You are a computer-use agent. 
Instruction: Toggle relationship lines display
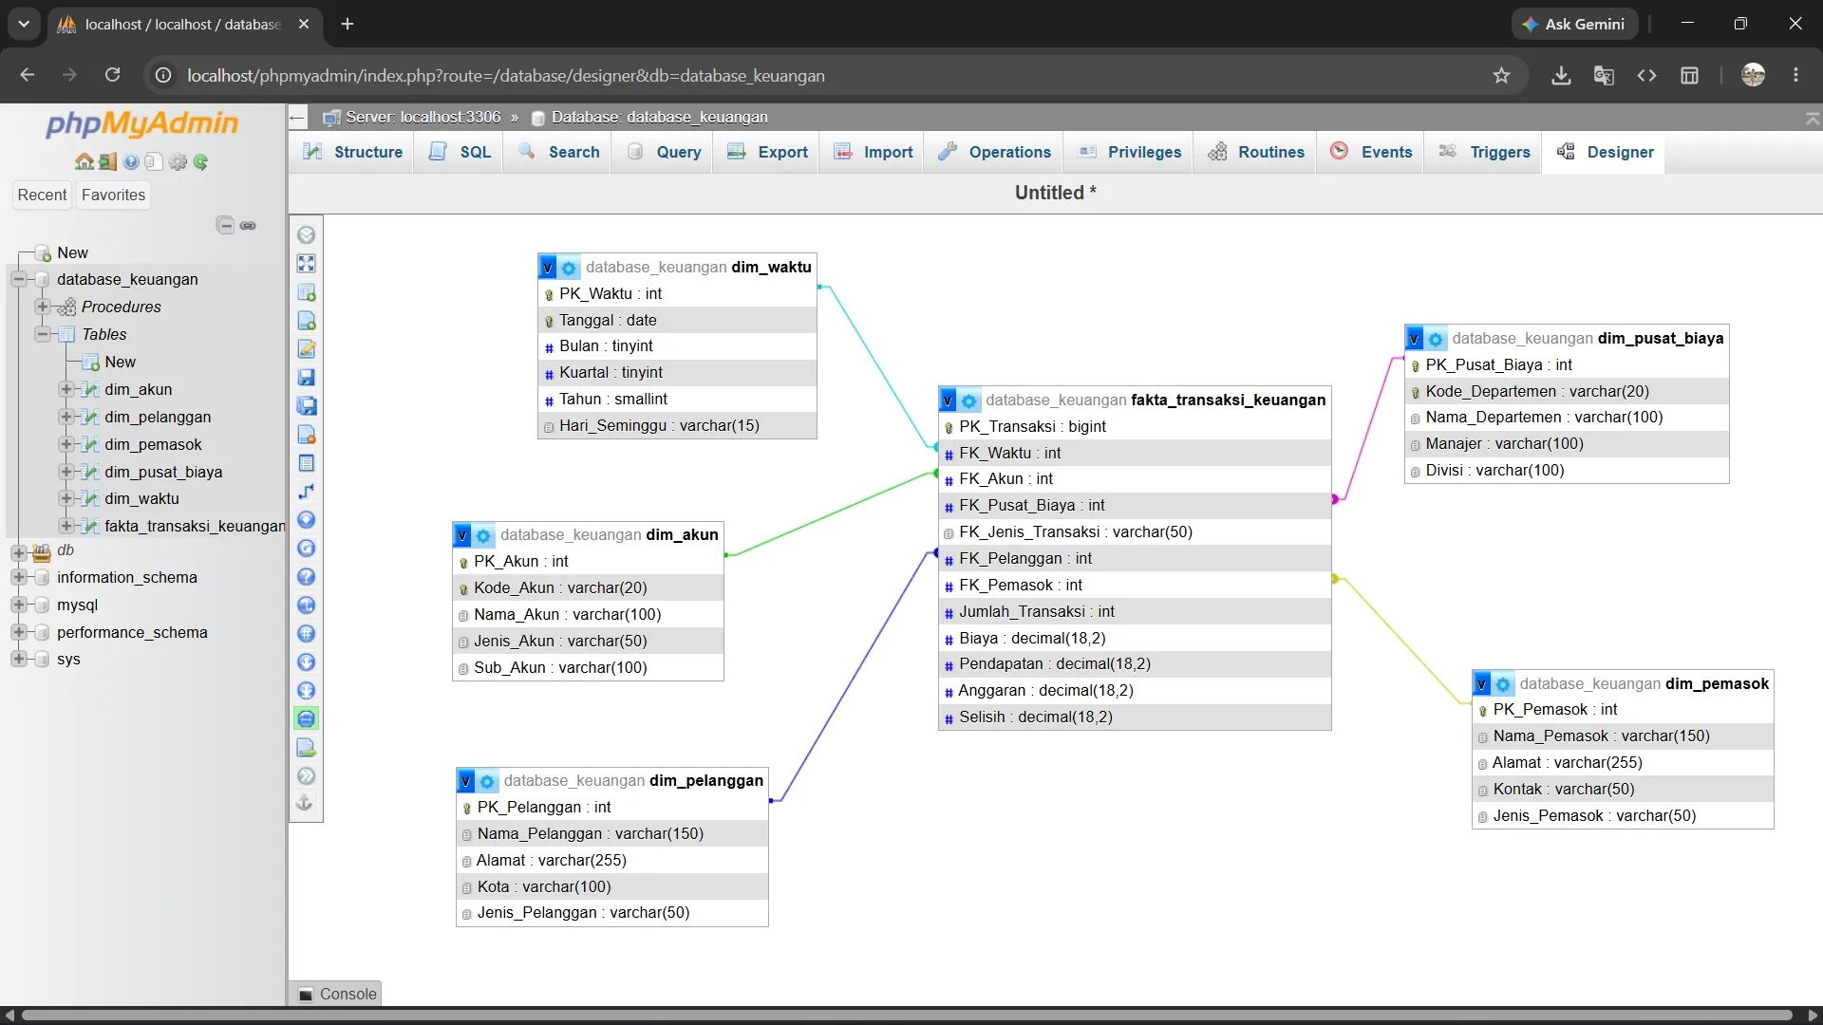tap(306, 719)
